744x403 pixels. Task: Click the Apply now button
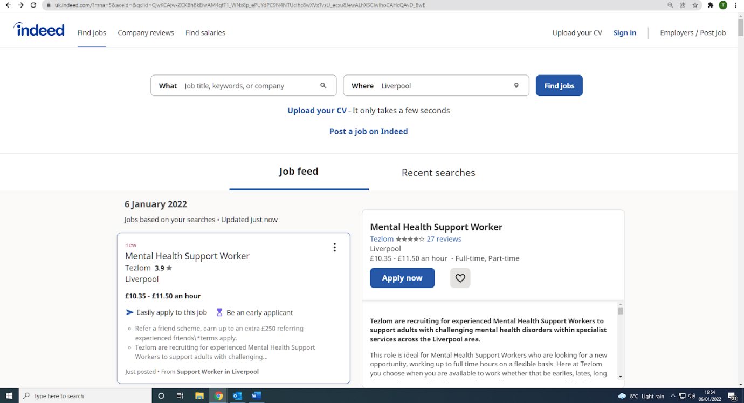pos(402,278)
